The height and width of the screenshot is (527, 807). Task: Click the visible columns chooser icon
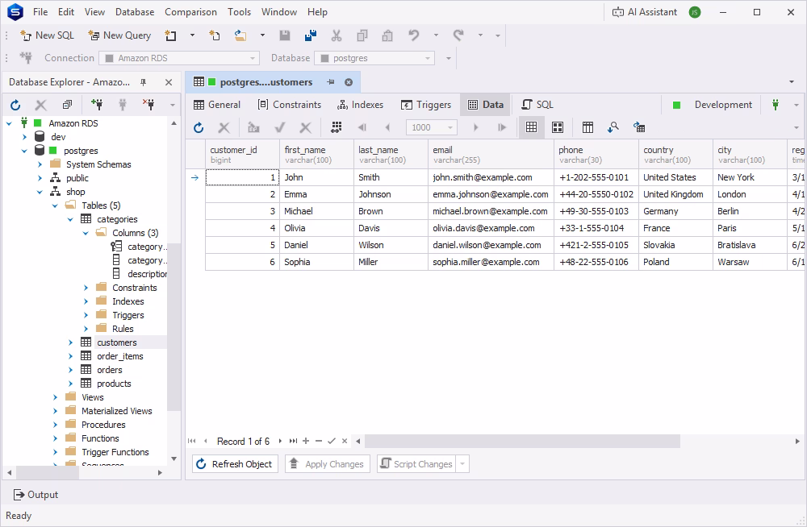pyautogui.click(x=587, y=127)
